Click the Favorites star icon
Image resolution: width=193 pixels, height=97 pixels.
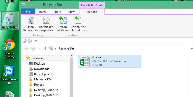[28, 58]
